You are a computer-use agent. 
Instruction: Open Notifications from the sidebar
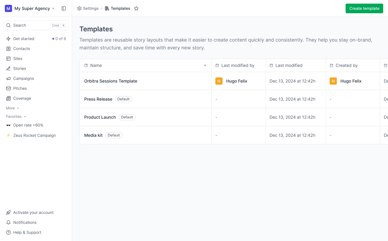[24, 222]
